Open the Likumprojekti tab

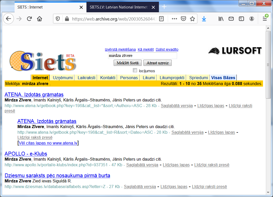(172, 78)
